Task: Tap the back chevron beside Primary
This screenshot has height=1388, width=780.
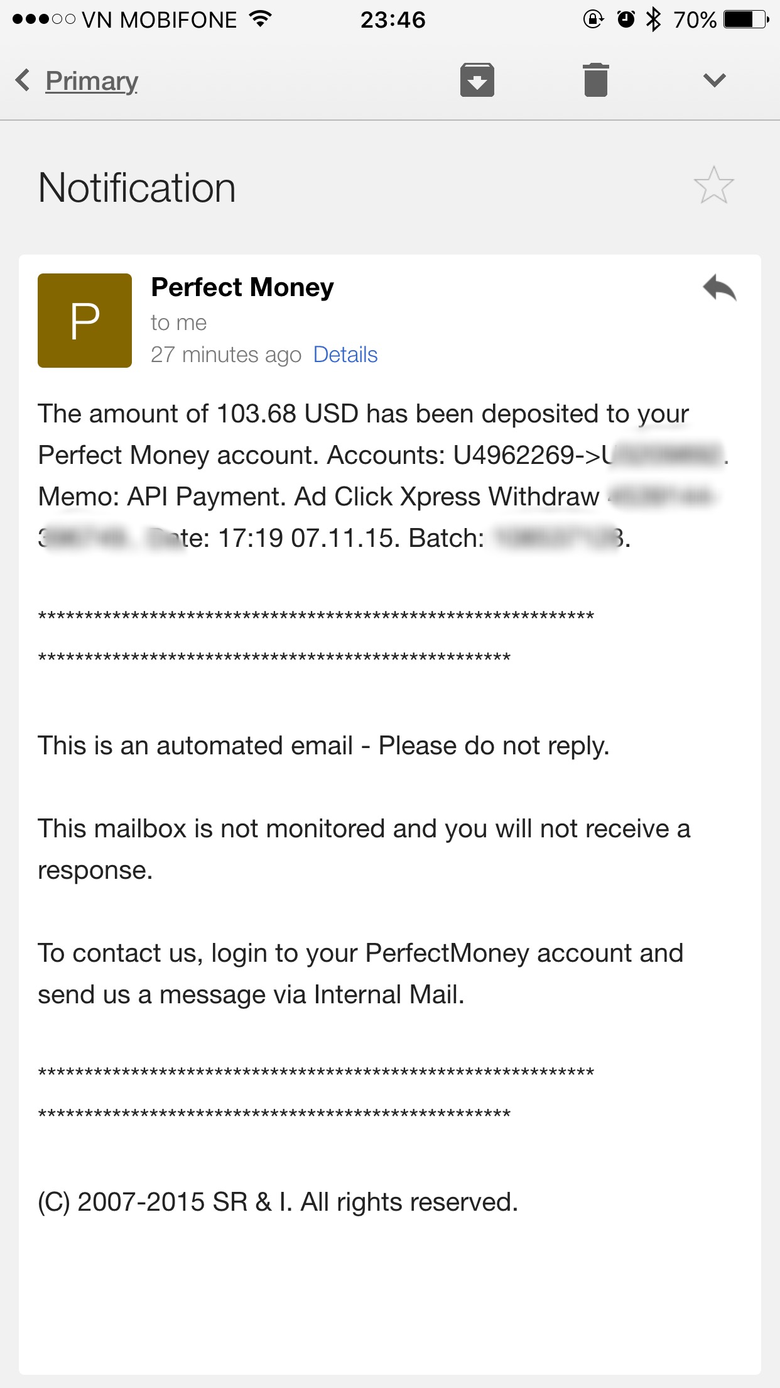Action: (23, 80)
